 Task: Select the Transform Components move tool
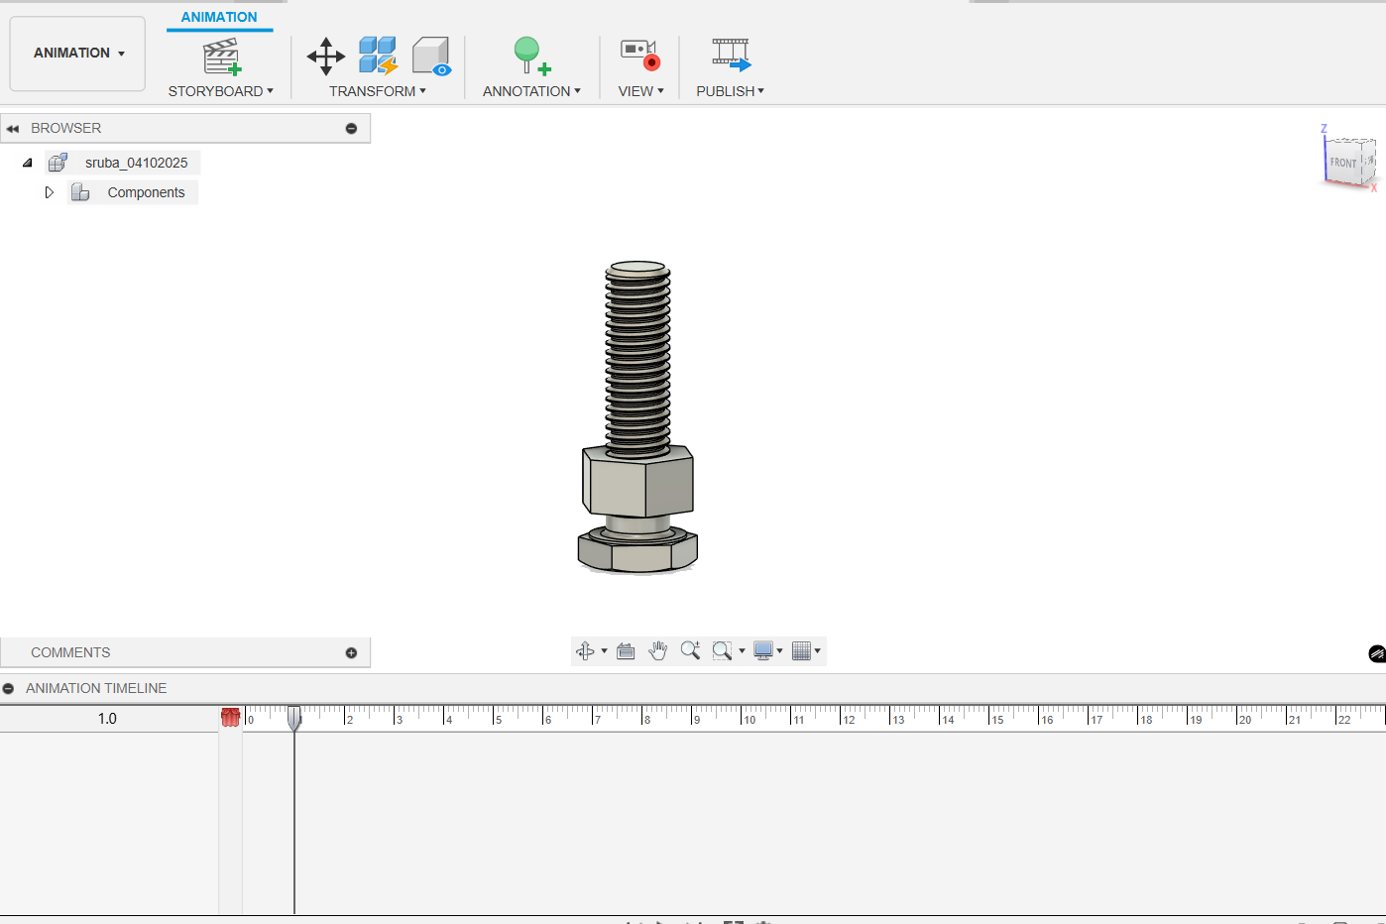[x=325, y=57]
